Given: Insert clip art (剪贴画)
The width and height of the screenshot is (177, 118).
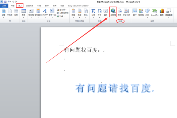Looking at the screenshot, I should [x=141, y=12].
